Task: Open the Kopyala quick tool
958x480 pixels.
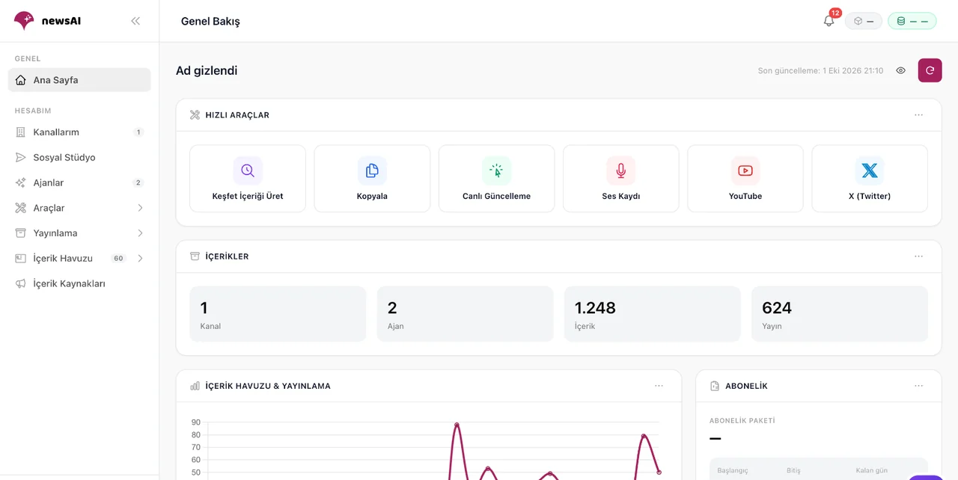Action: (x=372, y=179)
